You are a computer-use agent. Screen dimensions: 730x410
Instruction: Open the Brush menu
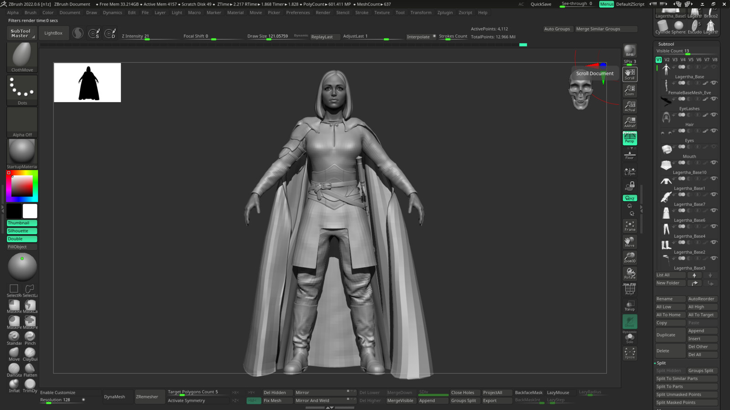coord(31,13)
